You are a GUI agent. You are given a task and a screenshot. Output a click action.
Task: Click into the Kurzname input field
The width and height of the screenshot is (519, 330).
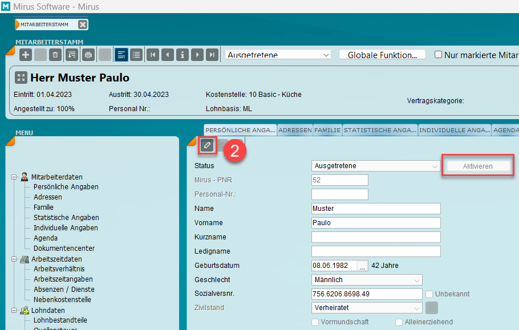click(x=376, y=237)
